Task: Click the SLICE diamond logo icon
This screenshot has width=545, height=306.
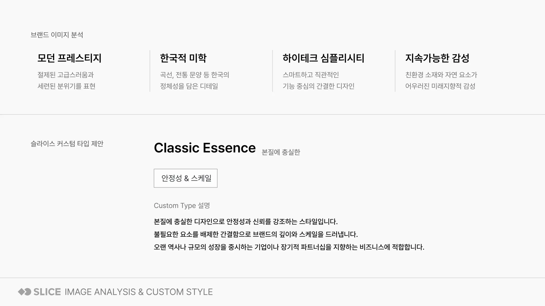Action: click(x=25, y=292)
